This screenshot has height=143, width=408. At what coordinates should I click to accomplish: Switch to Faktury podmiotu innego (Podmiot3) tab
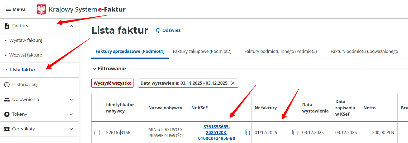281,52
